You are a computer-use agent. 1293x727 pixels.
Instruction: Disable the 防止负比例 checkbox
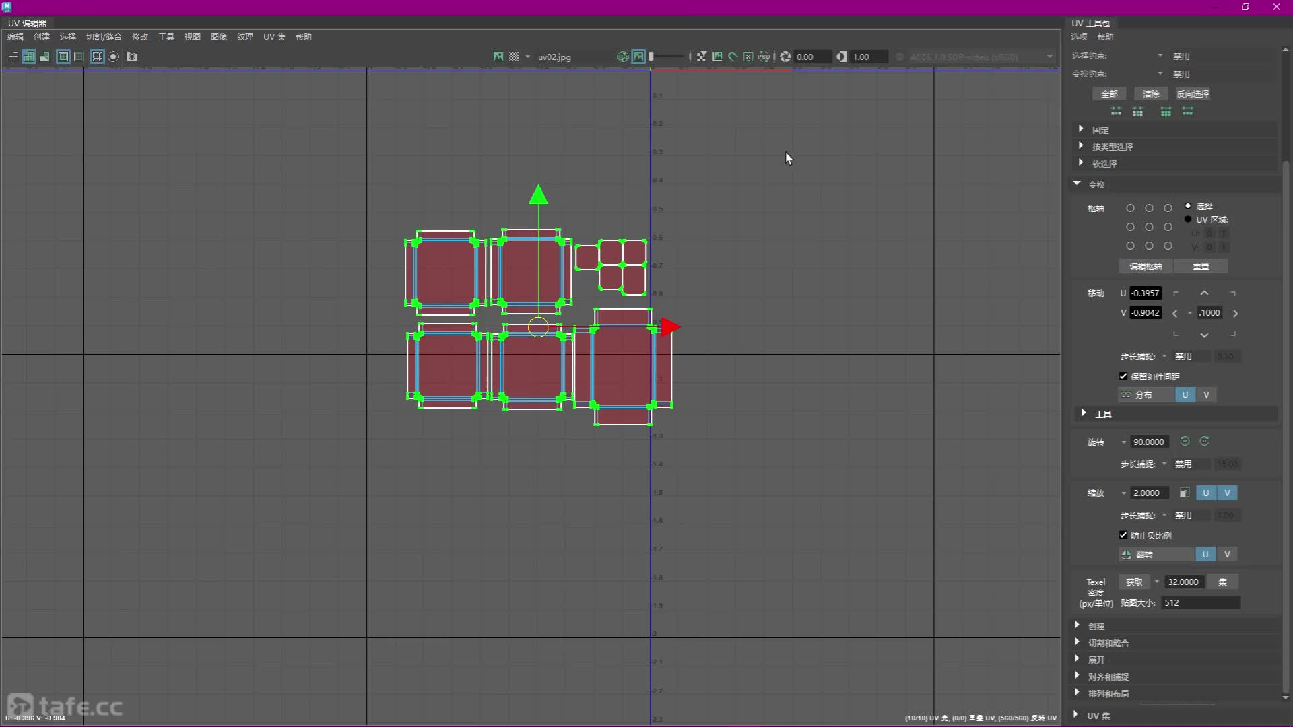[x=1123, y=535]
